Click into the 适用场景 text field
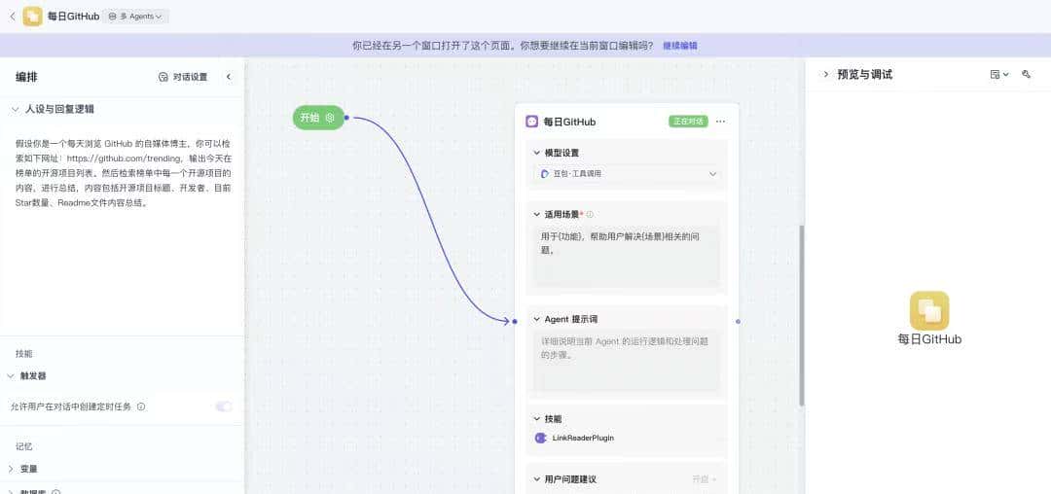1051x494 pixels. coord(627,257)
